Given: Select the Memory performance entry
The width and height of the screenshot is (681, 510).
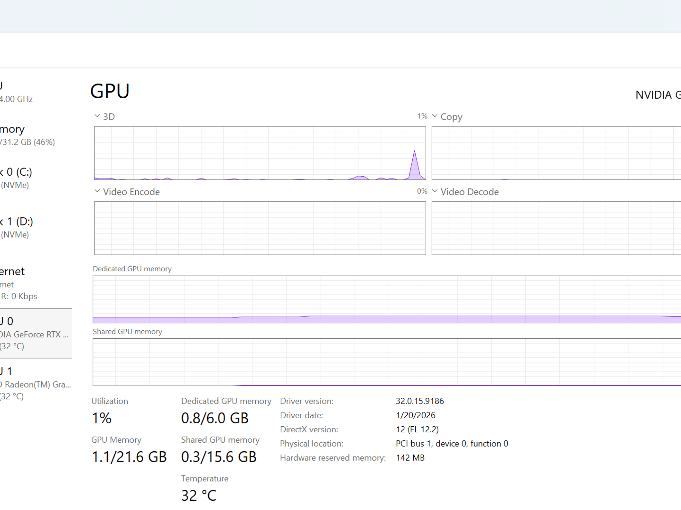Looking at the screenshot, I should pyautogui.click(x=36, y=135).
